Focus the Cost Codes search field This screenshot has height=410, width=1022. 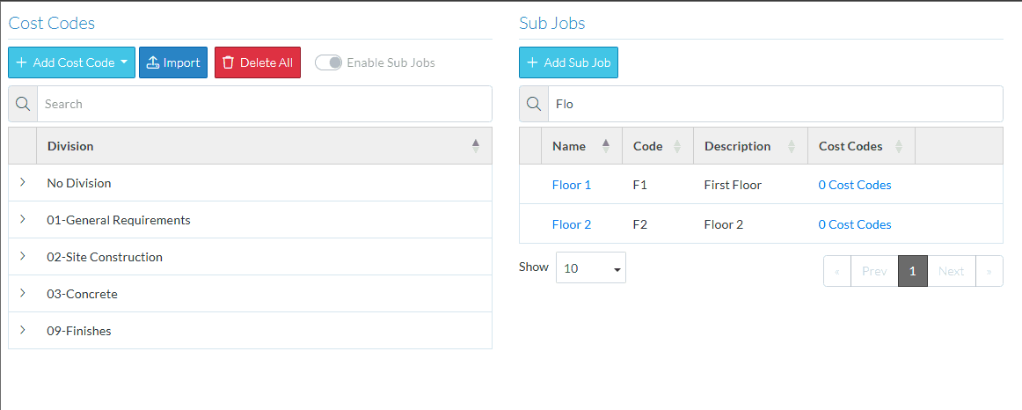point(265,104)
